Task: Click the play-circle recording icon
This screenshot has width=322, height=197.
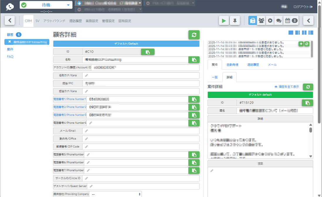Action: pyautogui.click(x=270, y=20)
